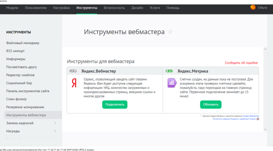Click the Ольга username
273x151 pixels.
pyautogui.click(x=262, y=7)
